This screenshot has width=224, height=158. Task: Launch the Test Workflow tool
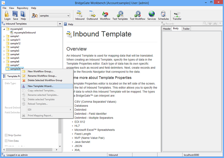click(x=138, y=14)
